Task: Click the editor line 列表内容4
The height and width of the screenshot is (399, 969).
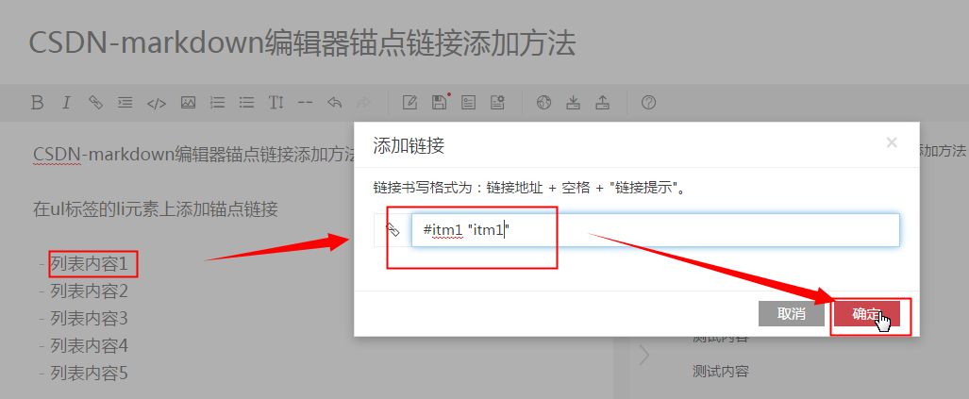Action: 89,345
